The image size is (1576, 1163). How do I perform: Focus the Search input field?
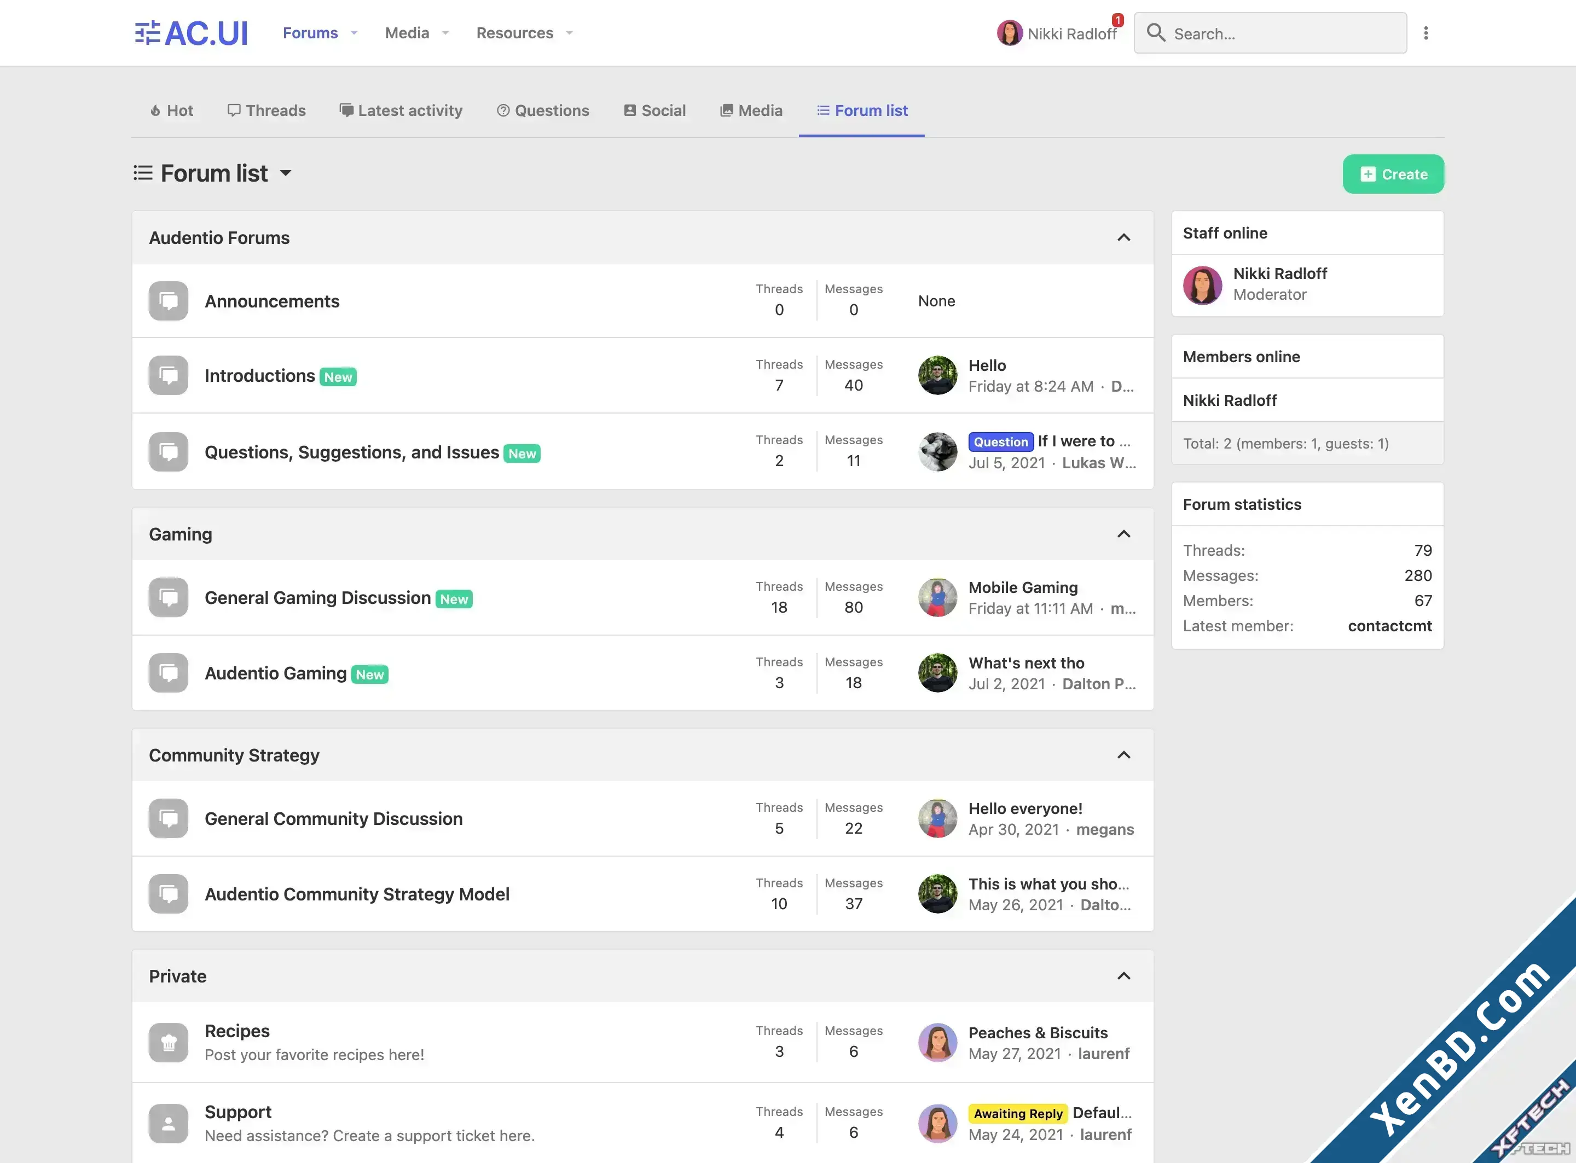coord(1271,33)
